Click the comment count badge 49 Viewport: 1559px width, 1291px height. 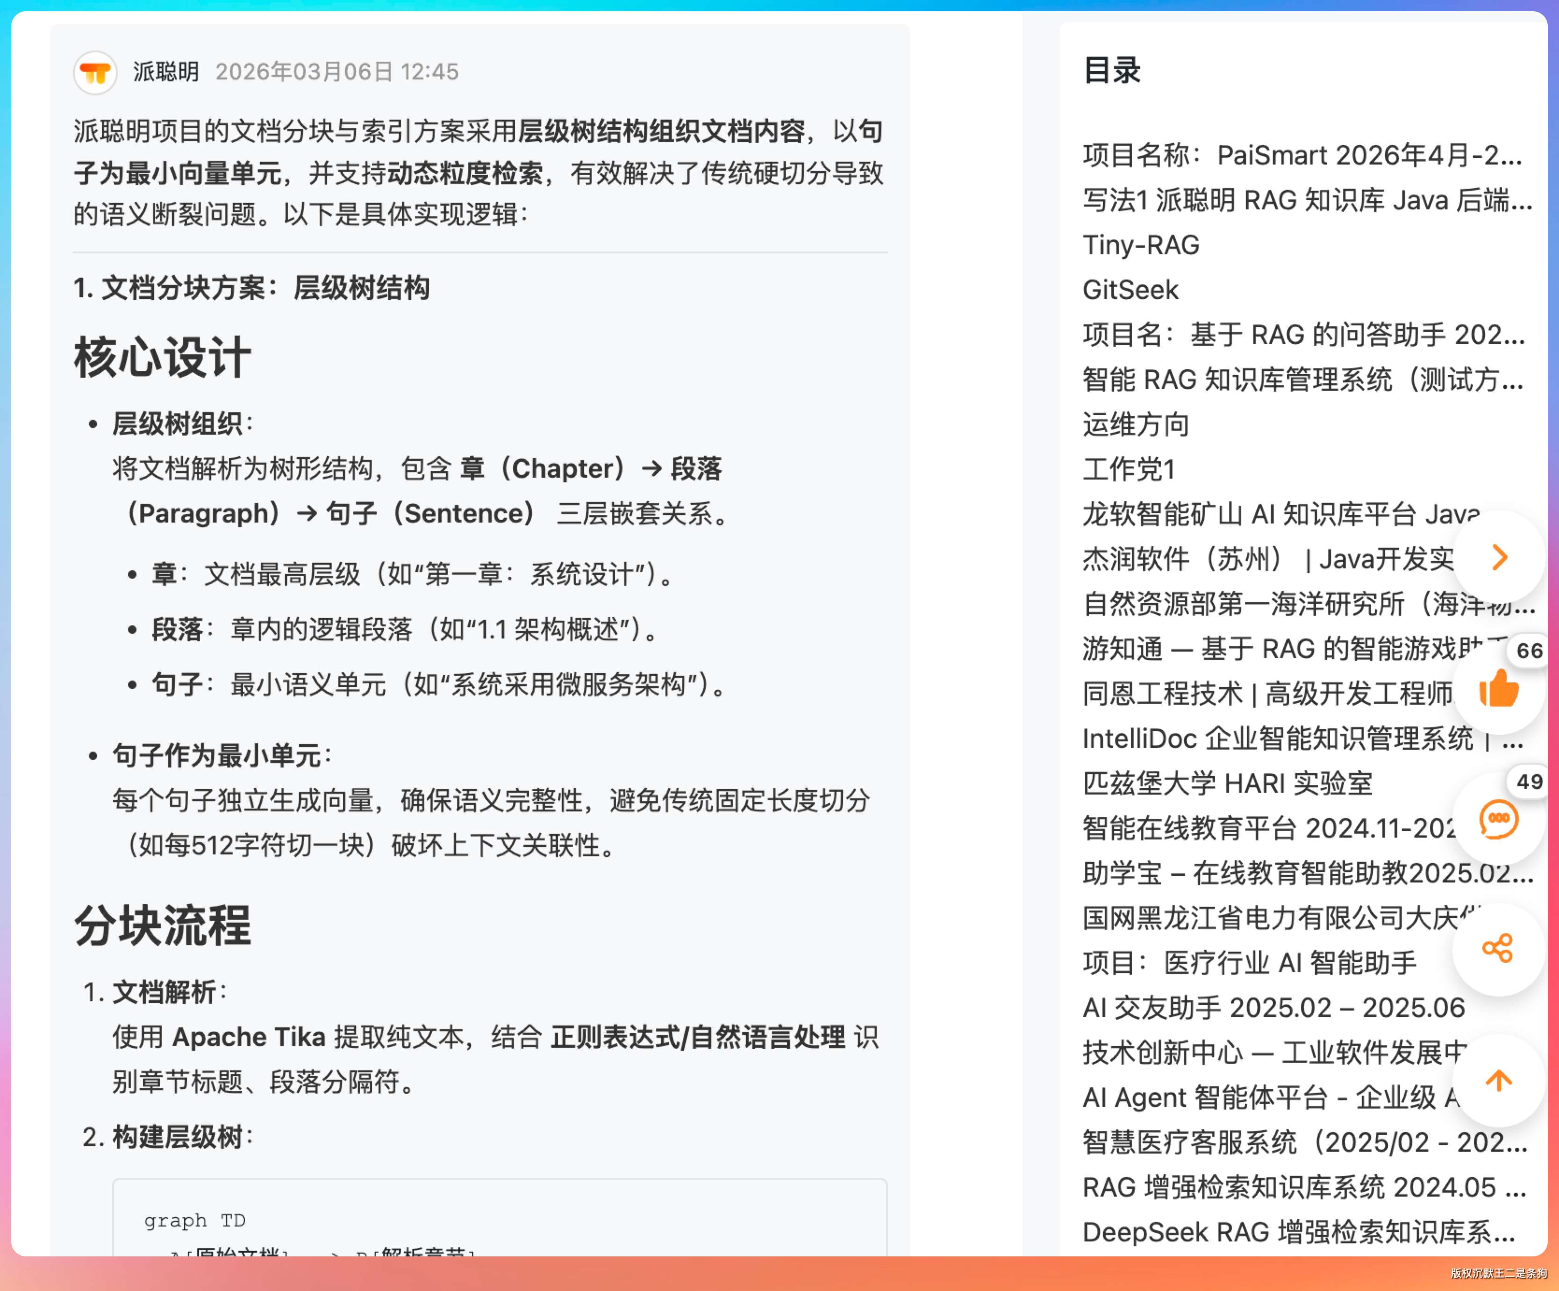(1529, 781)
